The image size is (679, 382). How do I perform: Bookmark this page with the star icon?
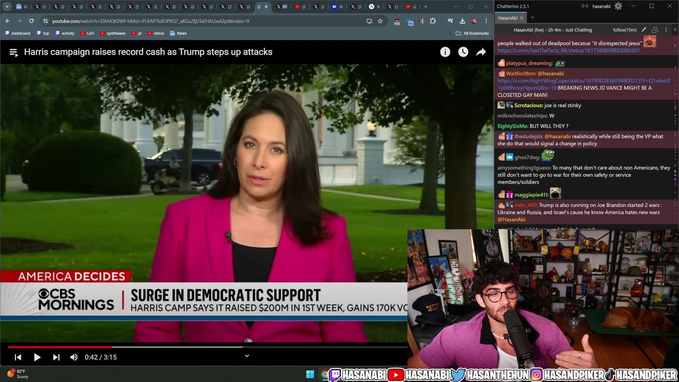380,21
